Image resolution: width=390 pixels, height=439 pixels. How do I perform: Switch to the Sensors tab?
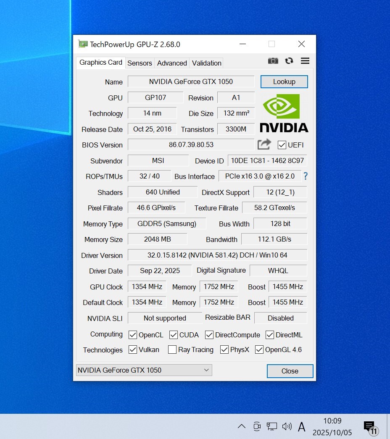[140, 63]
